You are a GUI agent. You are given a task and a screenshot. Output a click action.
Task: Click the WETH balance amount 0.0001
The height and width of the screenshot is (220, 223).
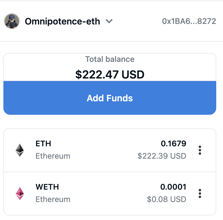point(173,187)
